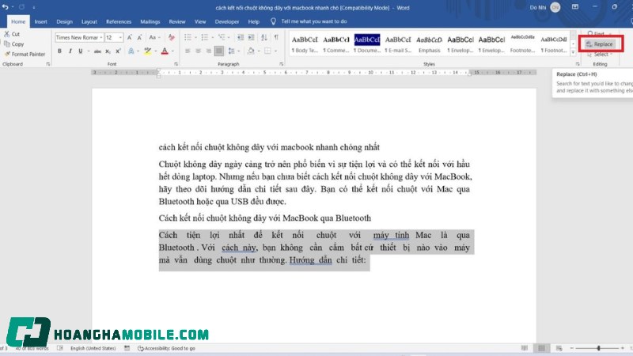Screen dimensions: 633x356
Task: Align the text to the left
Action: (x=188, y=51)
